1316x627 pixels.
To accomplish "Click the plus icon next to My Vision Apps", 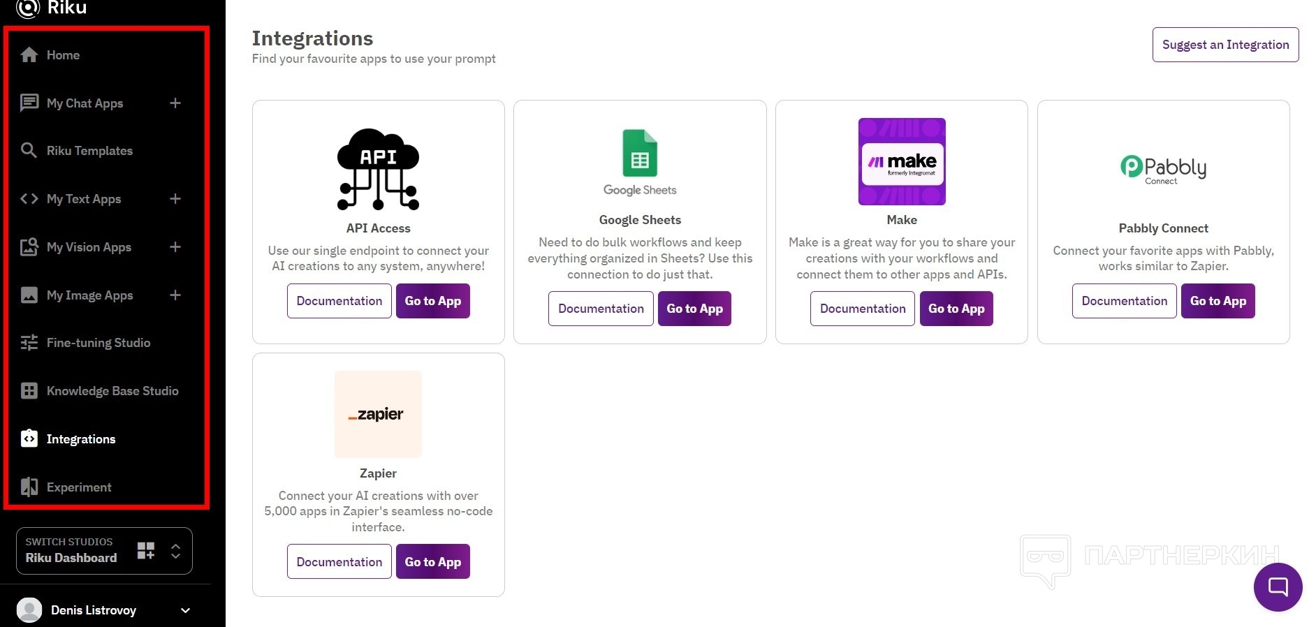I will point(175,247).
